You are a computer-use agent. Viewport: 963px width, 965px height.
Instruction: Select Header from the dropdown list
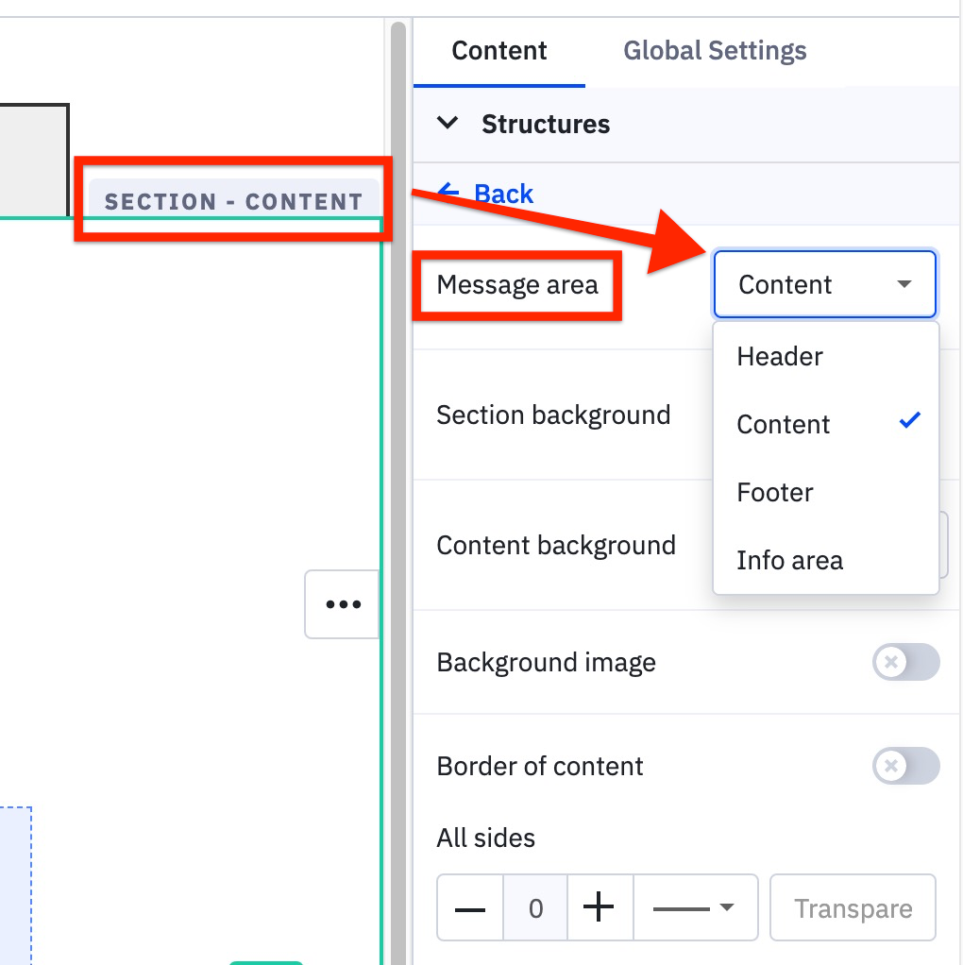tap(780, 357)
